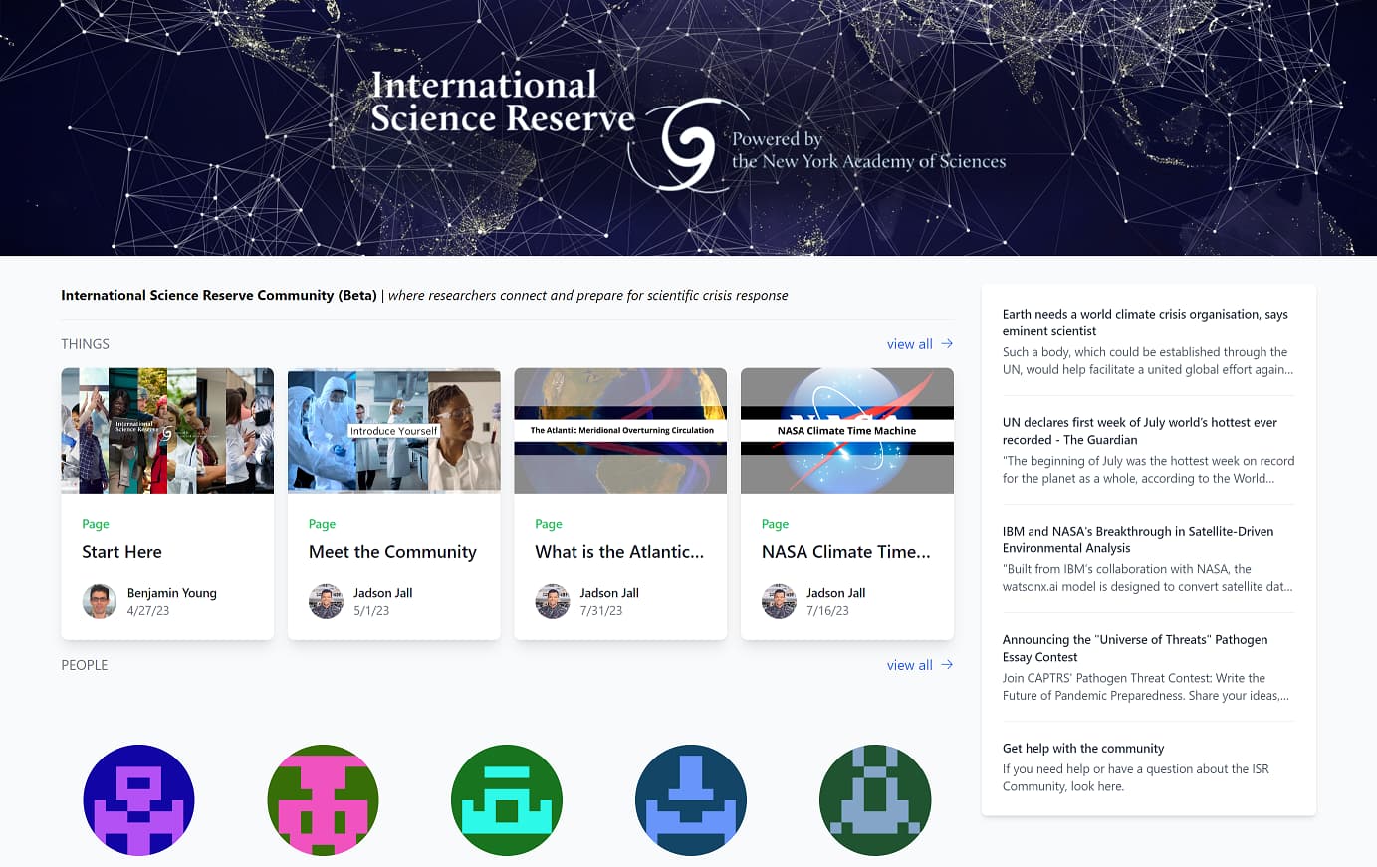Click the Page label on Start Here card

click(x=96, y=524)
